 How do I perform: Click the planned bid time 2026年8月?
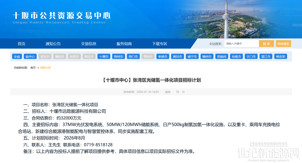(x=74, y=138)
